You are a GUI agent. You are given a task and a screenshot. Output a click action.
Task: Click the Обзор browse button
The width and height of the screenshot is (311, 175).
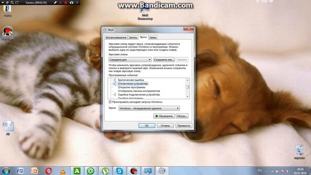pos(182,116)
